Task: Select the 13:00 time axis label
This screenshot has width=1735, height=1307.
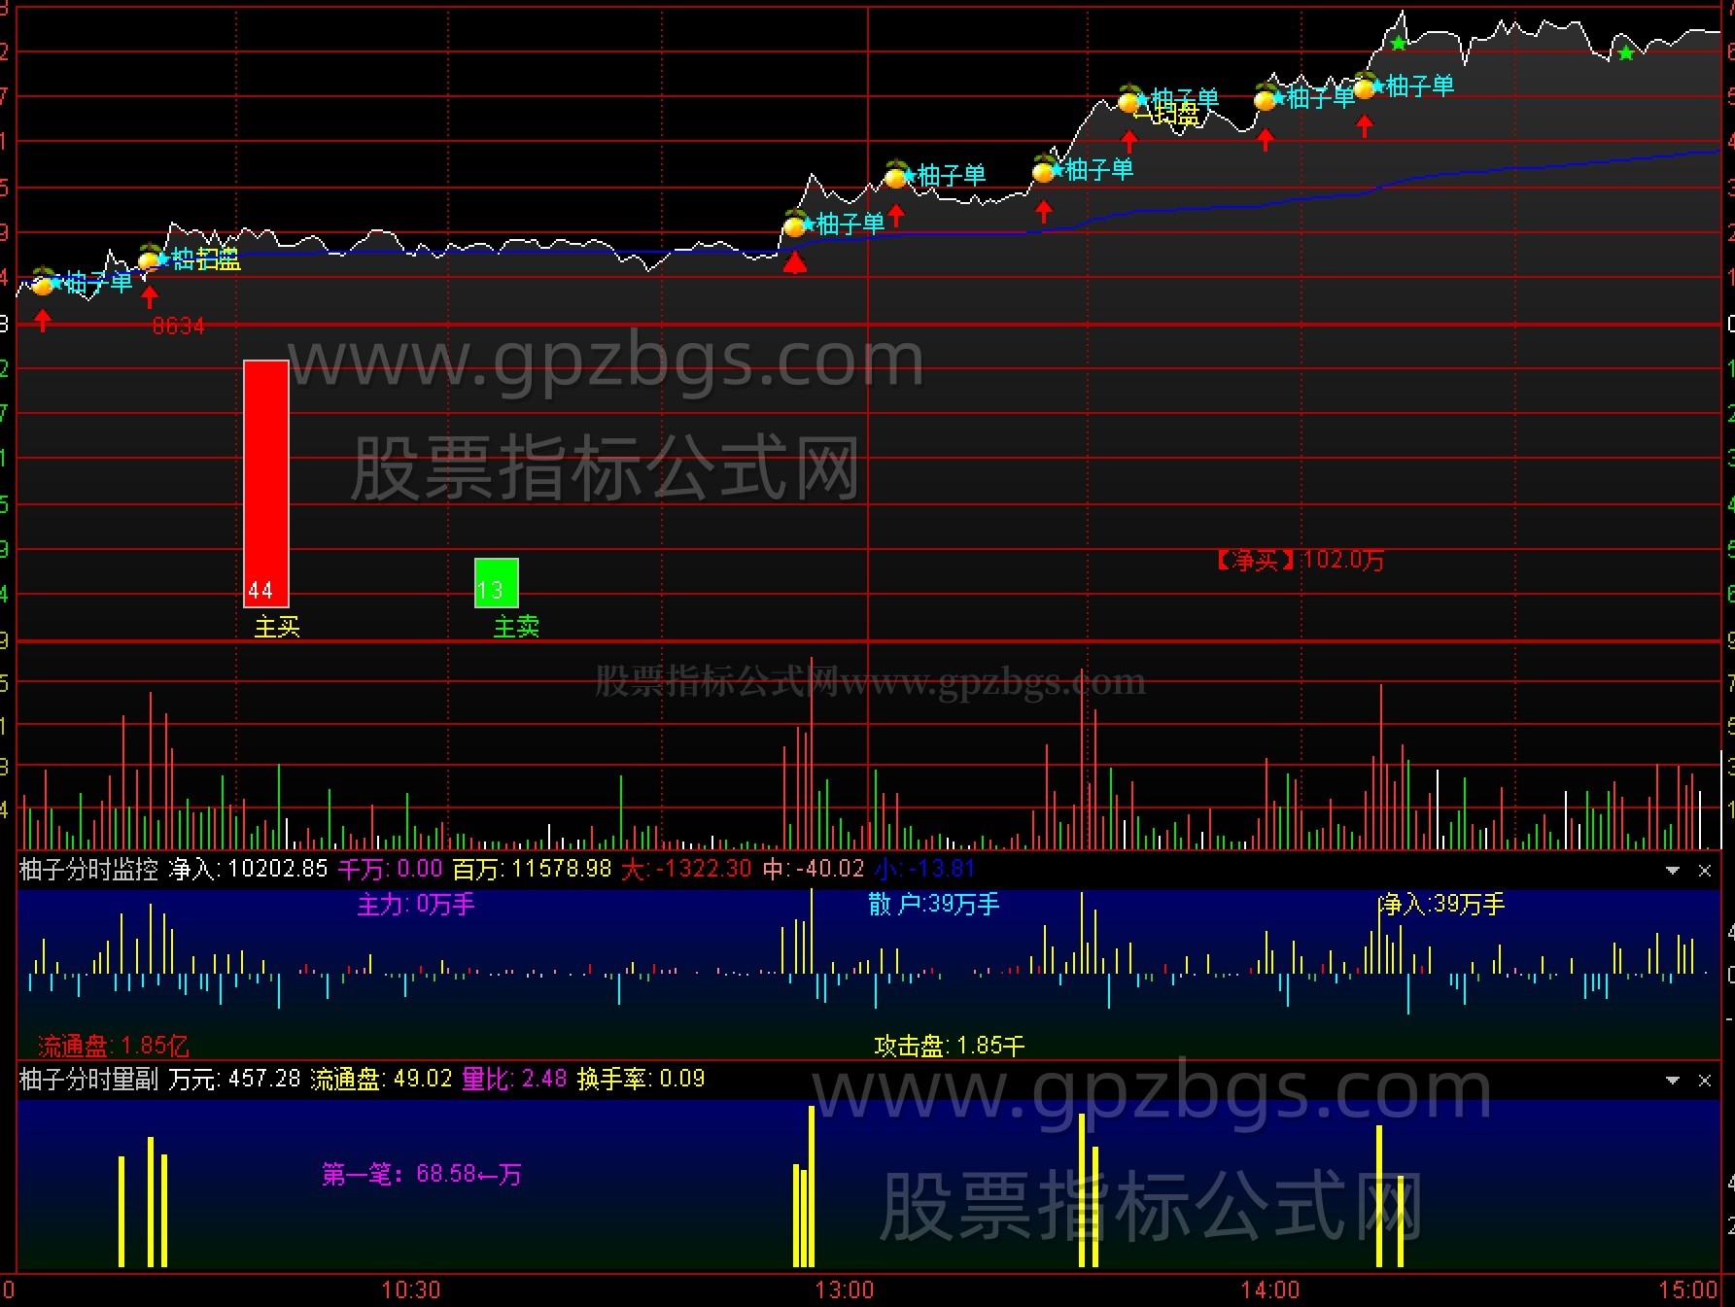Action: pos(844,1290)
